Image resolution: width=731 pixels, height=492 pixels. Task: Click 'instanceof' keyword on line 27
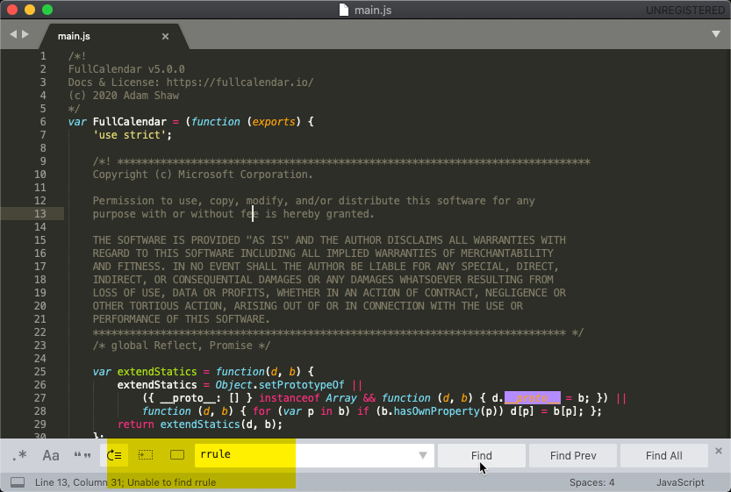[x=290, y=398]
